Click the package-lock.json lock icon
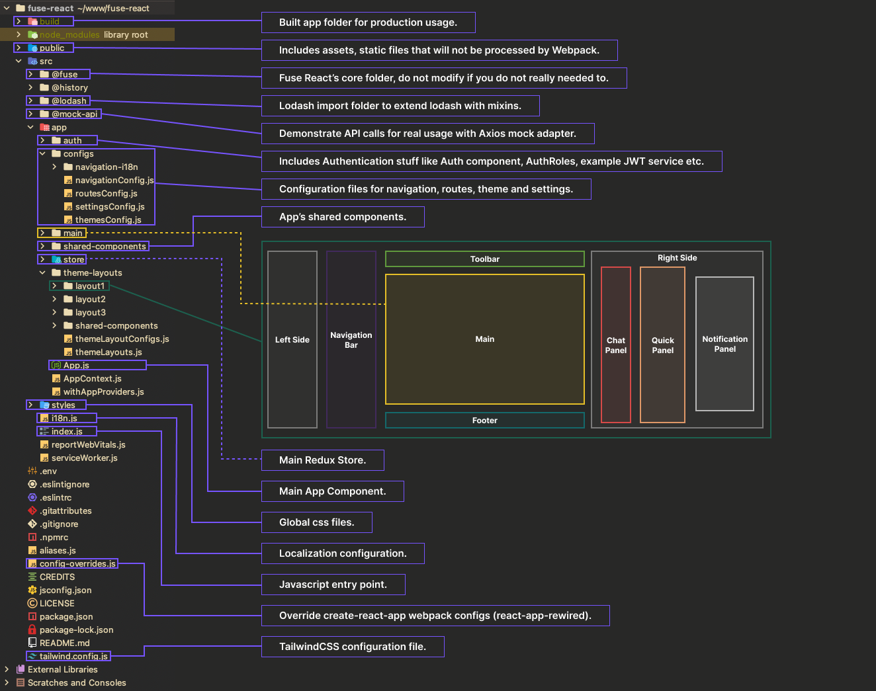The width and height of the screenshot is (876, 691). pos(32,630)
